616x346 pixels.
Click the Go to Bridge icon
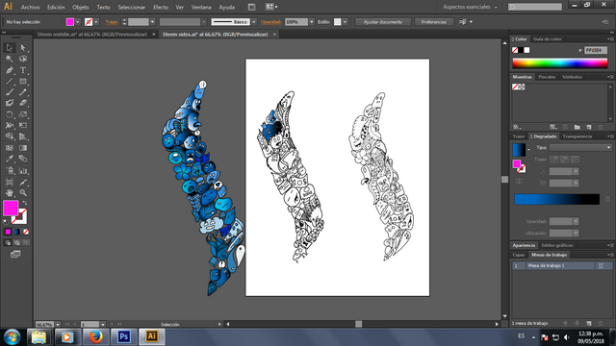click(x=252, y=7)
